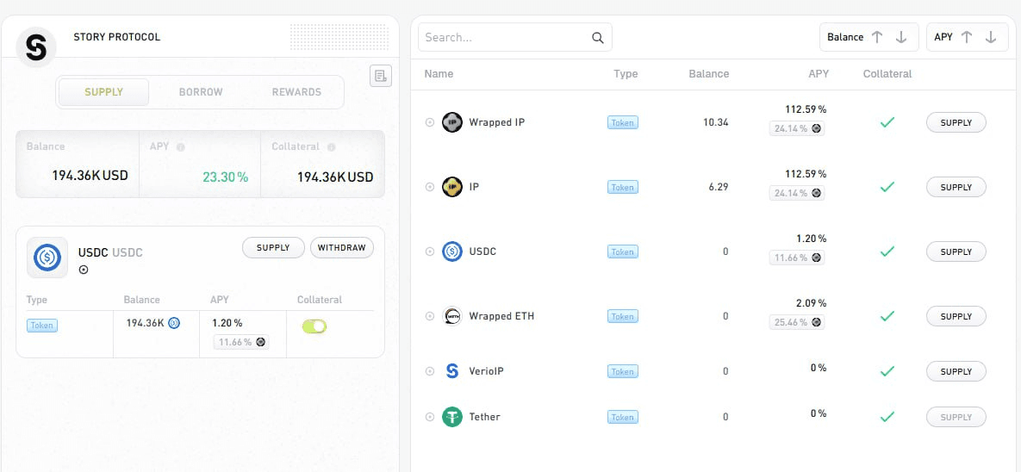Click the Wrapped ETH token icon
Viewport: 1021px width, 472px height.
click(x=451, y=316)
